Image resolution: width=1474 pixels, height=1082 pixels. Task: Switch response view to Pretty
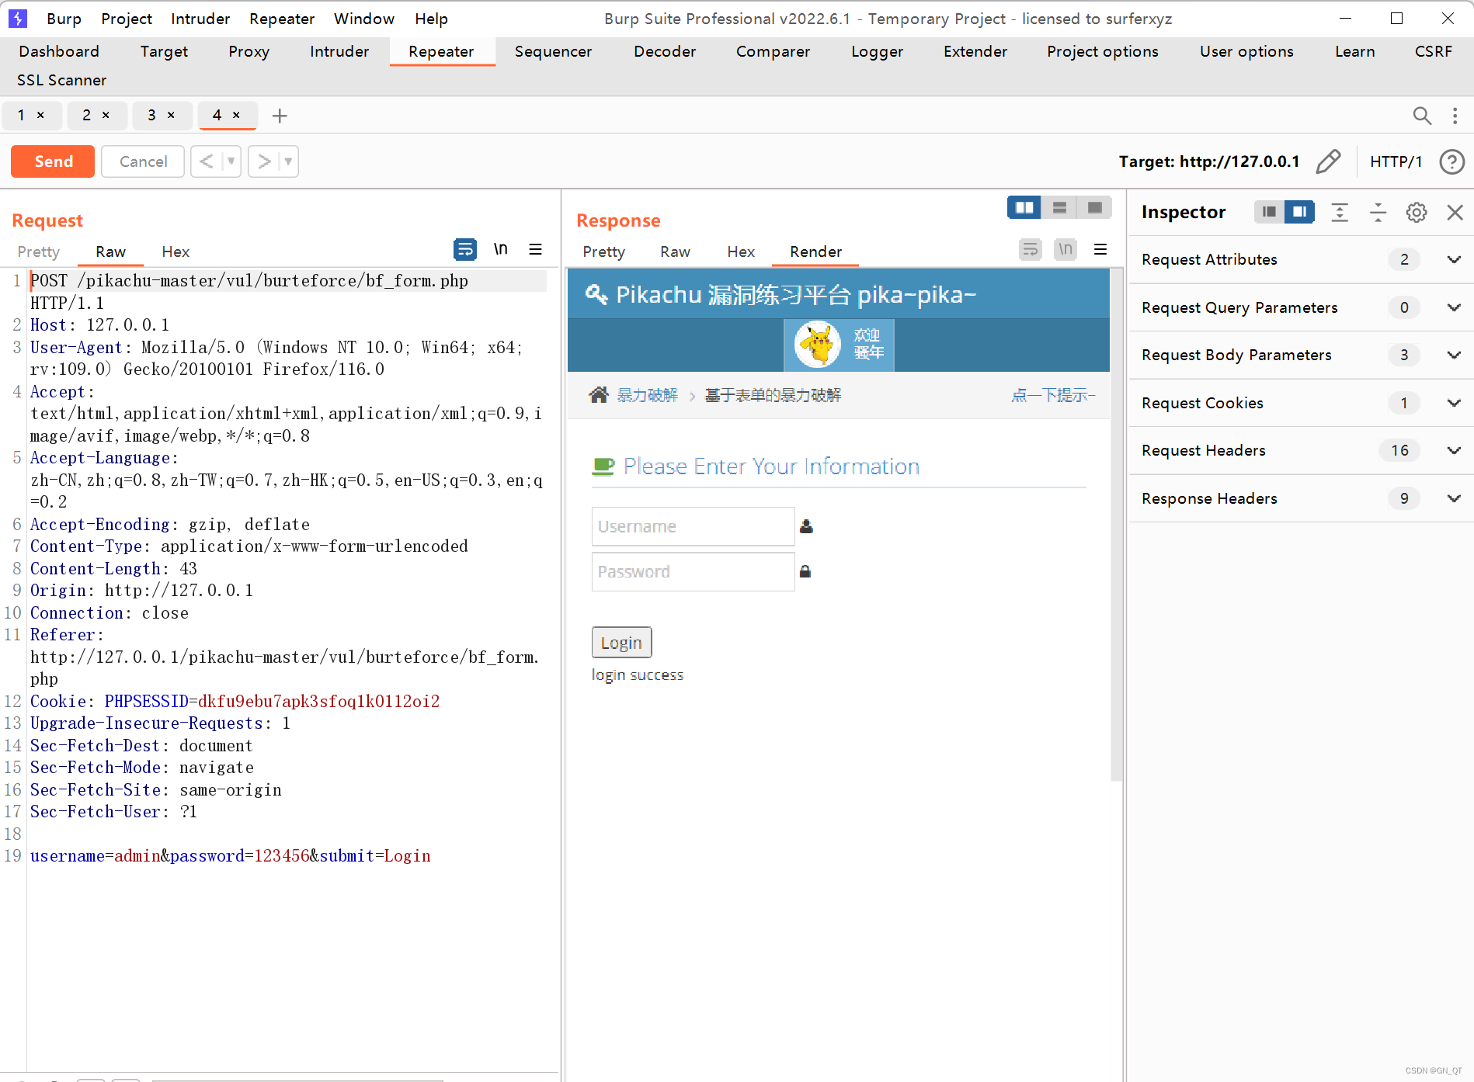coord(603,251)
